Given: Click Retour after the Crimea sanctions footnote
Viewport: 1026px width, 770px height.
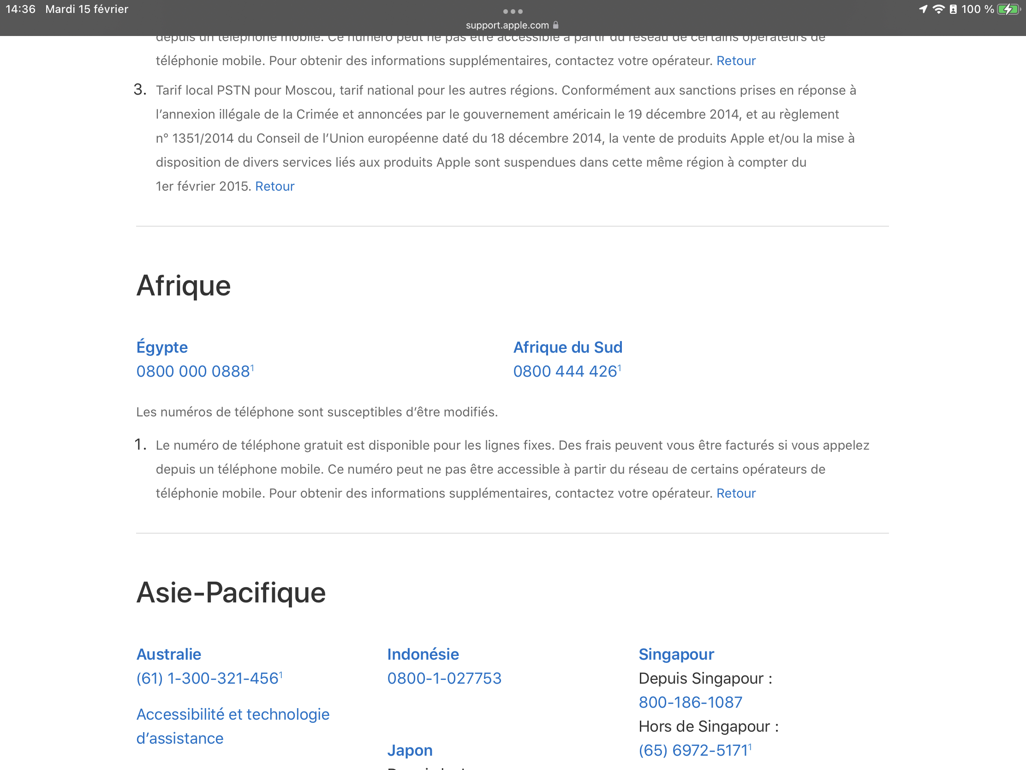Looking at the screenshot, I should coord(274,186).
